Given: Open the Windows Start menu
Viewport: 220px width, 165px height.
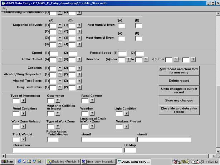Looking at the screenshot, I should tap(8, 162).
